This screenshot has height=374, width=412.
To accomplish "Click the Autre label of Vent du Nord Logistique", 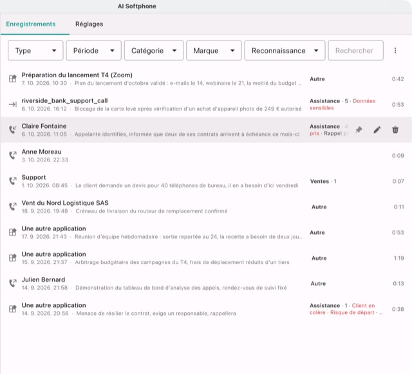I will pos(319,207).
